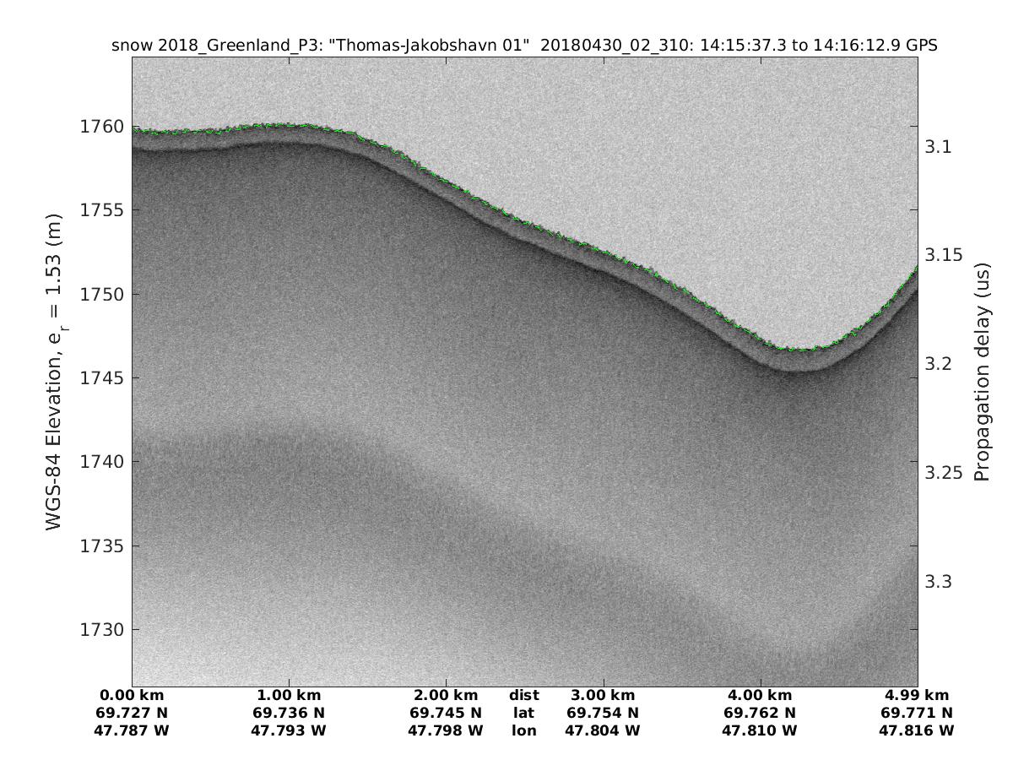Select the 47.810 W longitude label
Image resolution: width=1013 pixels, height=760 pixels.
(760, 730)
